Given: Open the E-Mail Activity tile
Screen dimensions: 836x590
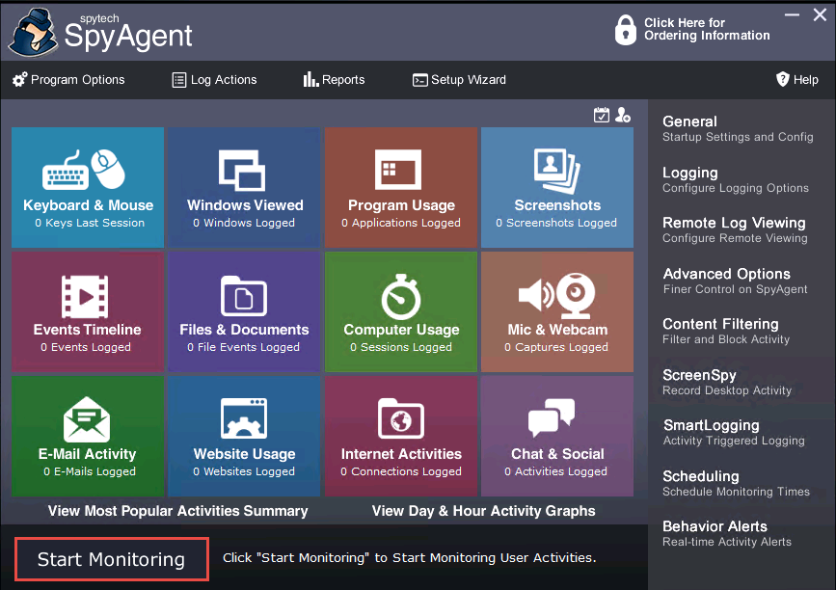Looking at the screenshot, I should click(88, 437).
